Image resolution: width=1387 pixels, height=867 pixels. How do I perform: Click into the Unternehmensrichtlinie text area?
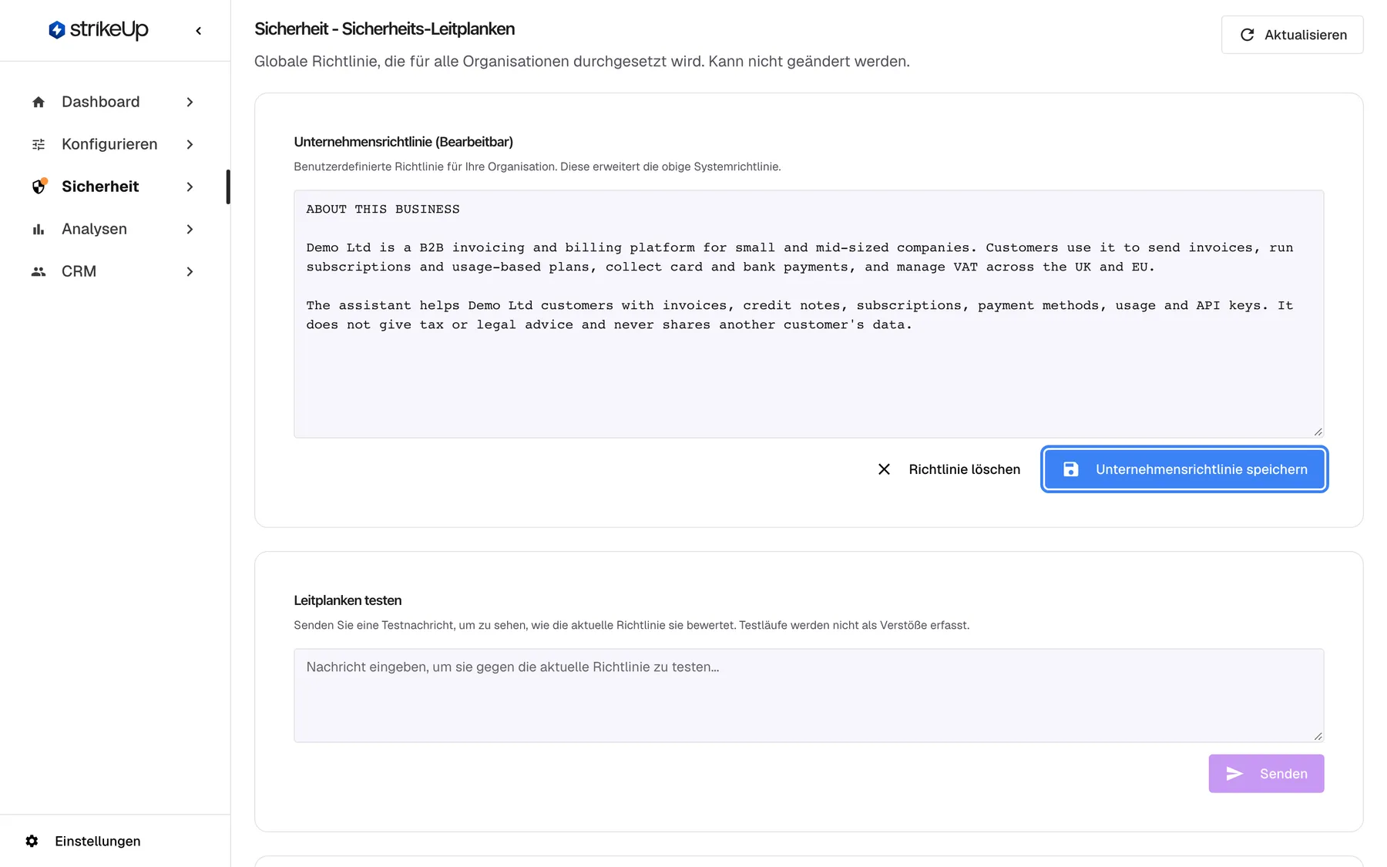808,314
